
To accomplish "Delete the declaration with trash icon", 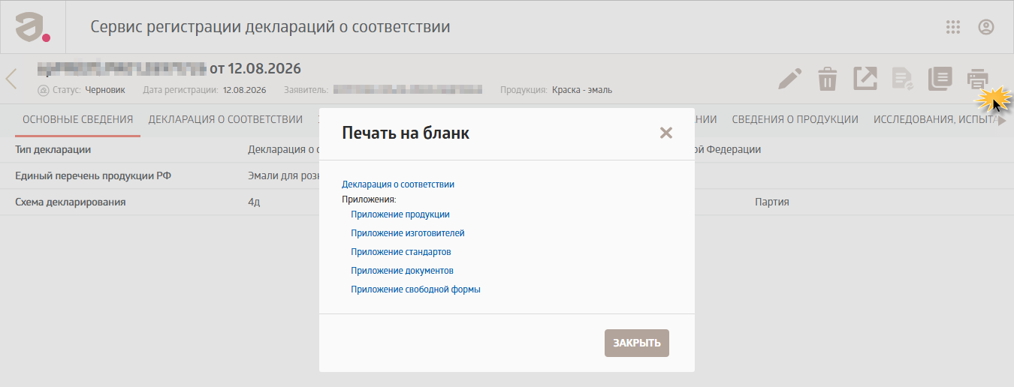I will tap(827, 79).
